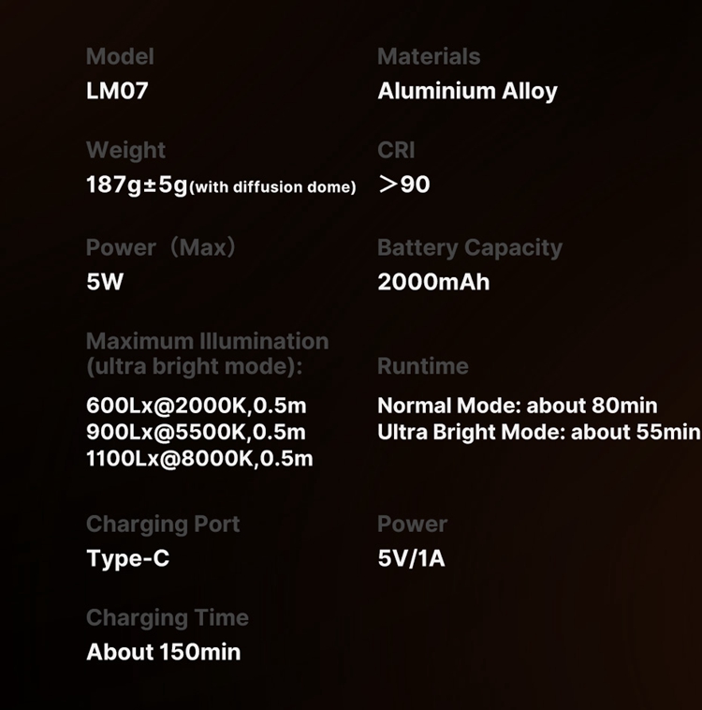Click the Battery Capacity label

pyautogui.click(x=470, y=248)
